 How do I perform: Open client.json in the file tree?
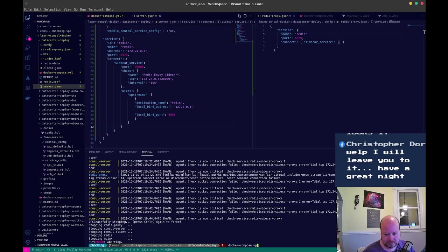(x=52, y=68)
